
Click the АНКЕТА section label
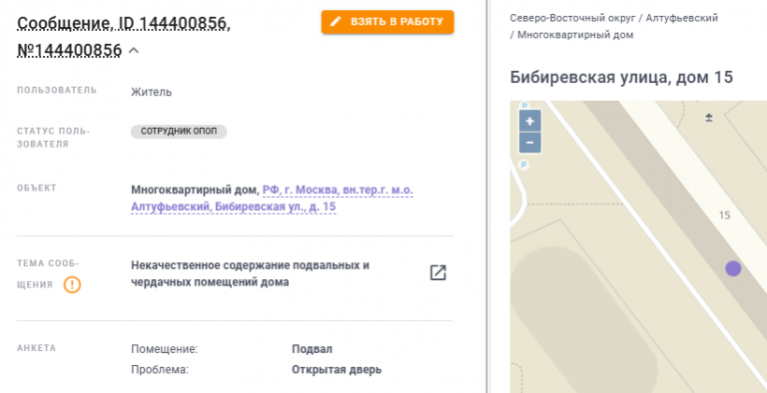(x=37, y=348)
